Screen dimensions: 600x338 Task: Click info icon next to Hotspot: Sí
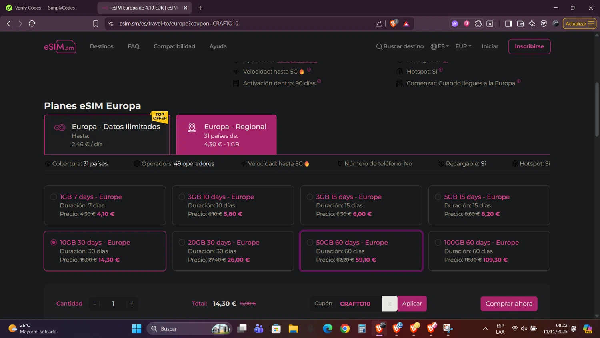(x=441, y=70)
